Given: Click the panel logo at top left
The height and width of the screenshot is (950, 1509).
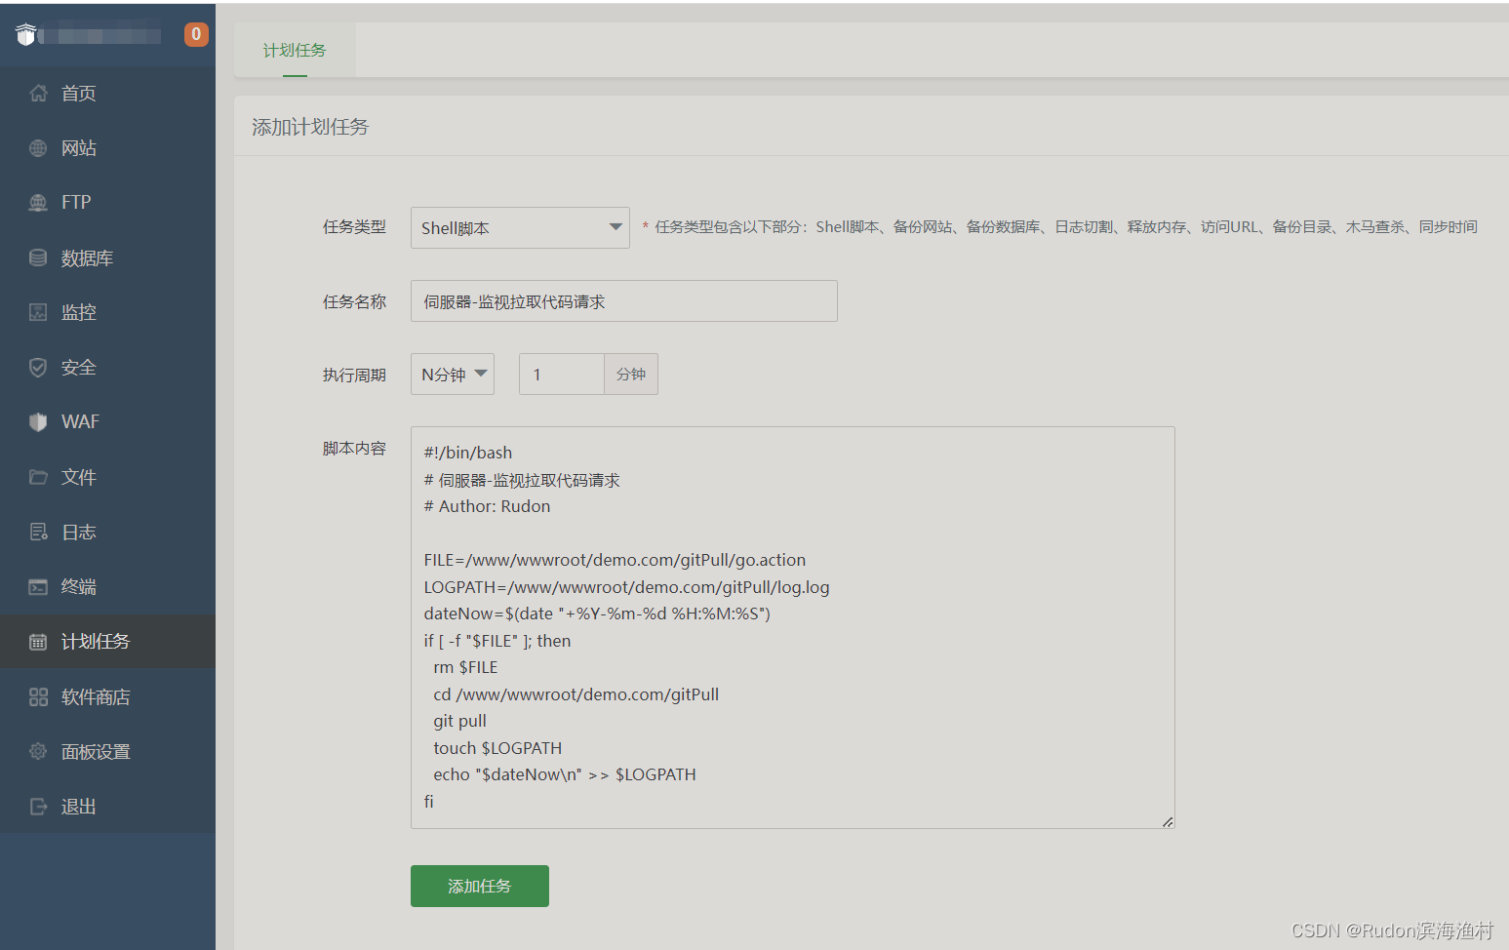Looking at the screenshot, I should tap(26, 34).
